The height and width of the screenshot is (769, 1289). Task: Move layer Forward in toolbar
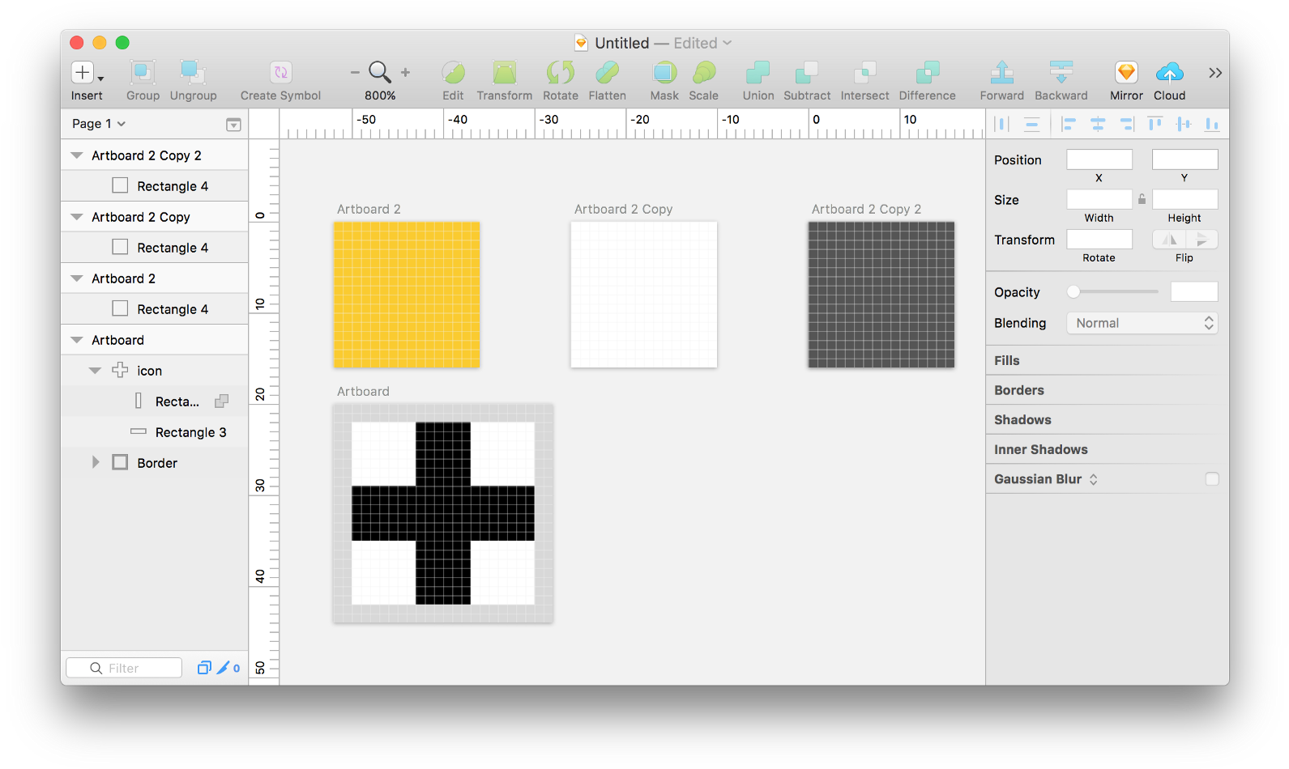(1001, 73)
